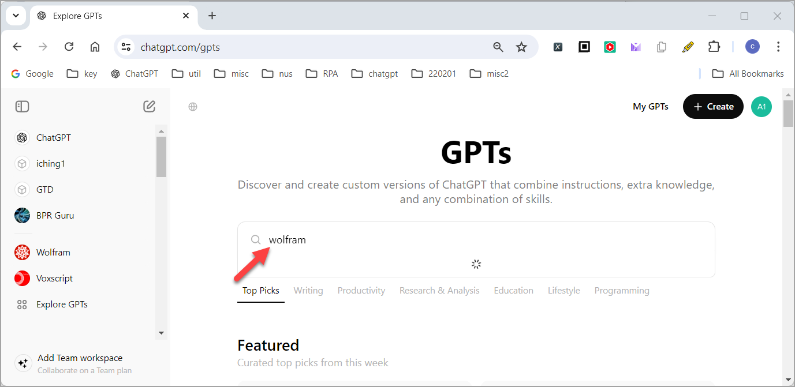
Task: Open a new browser tab
Action: pos(212,16)
